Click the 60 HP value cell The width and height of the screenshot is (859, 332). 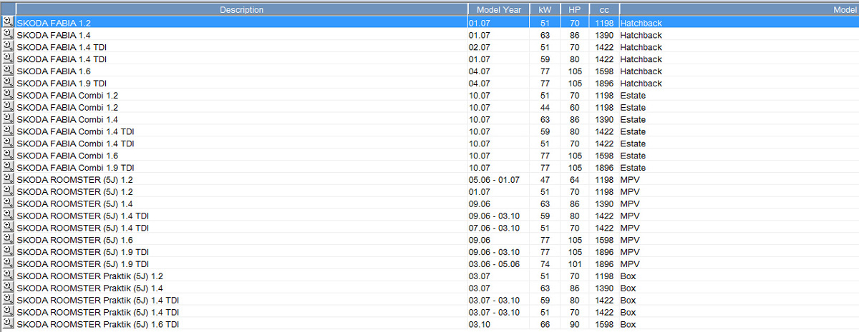(575, 107)
